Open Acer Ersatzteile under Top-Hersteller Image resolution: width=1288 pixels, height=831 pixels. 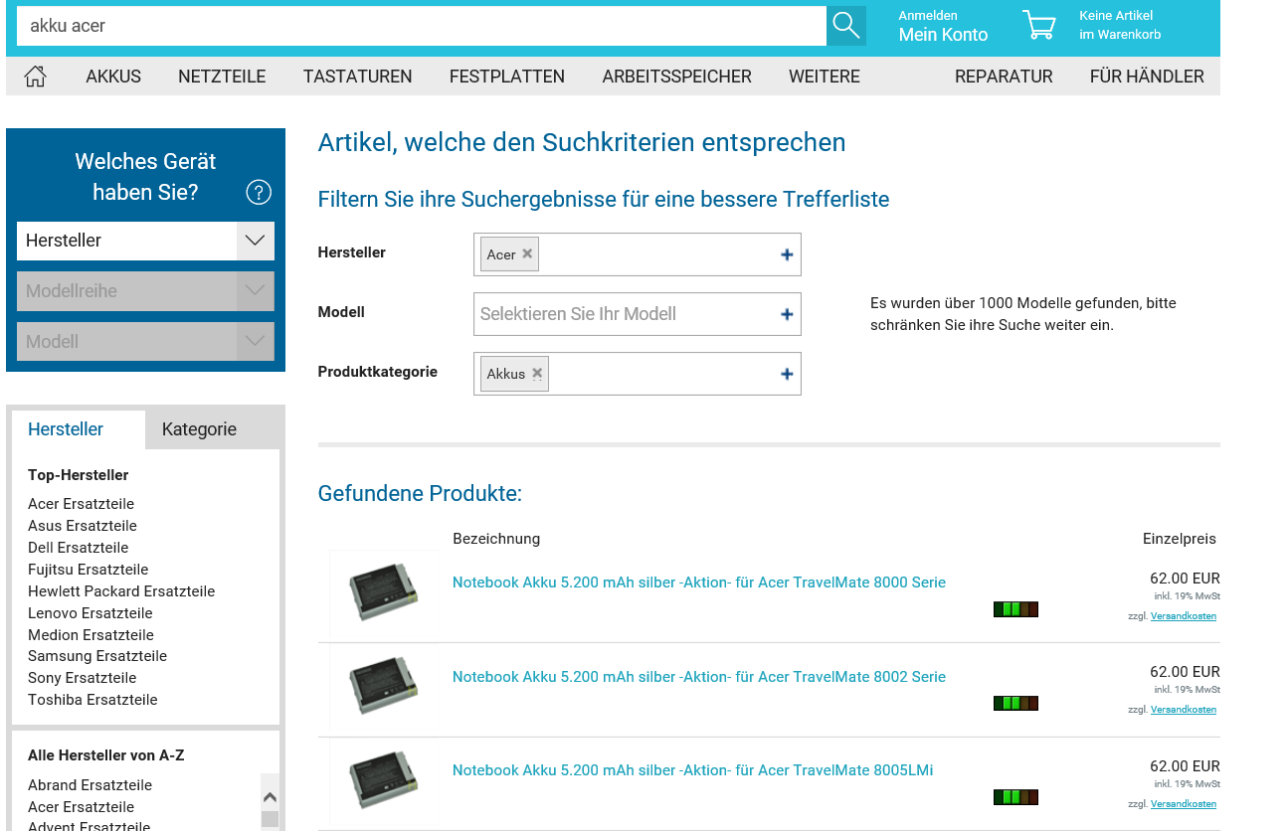click(x=81, y=504)
